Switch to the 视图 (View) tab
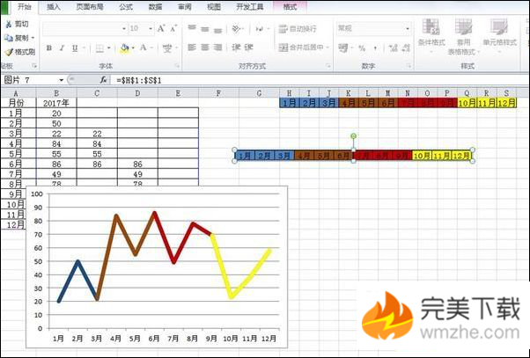This screenshot has width=530, height=358. 214,7
